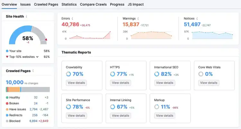Switch to the Issues tab
Image resolution: width=241 pixels, height=129 pixels.
point(25,5)
